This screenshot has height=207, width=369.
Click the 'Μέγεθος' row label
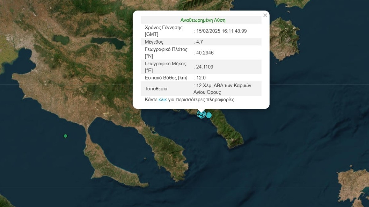click(x=154, y=42)
